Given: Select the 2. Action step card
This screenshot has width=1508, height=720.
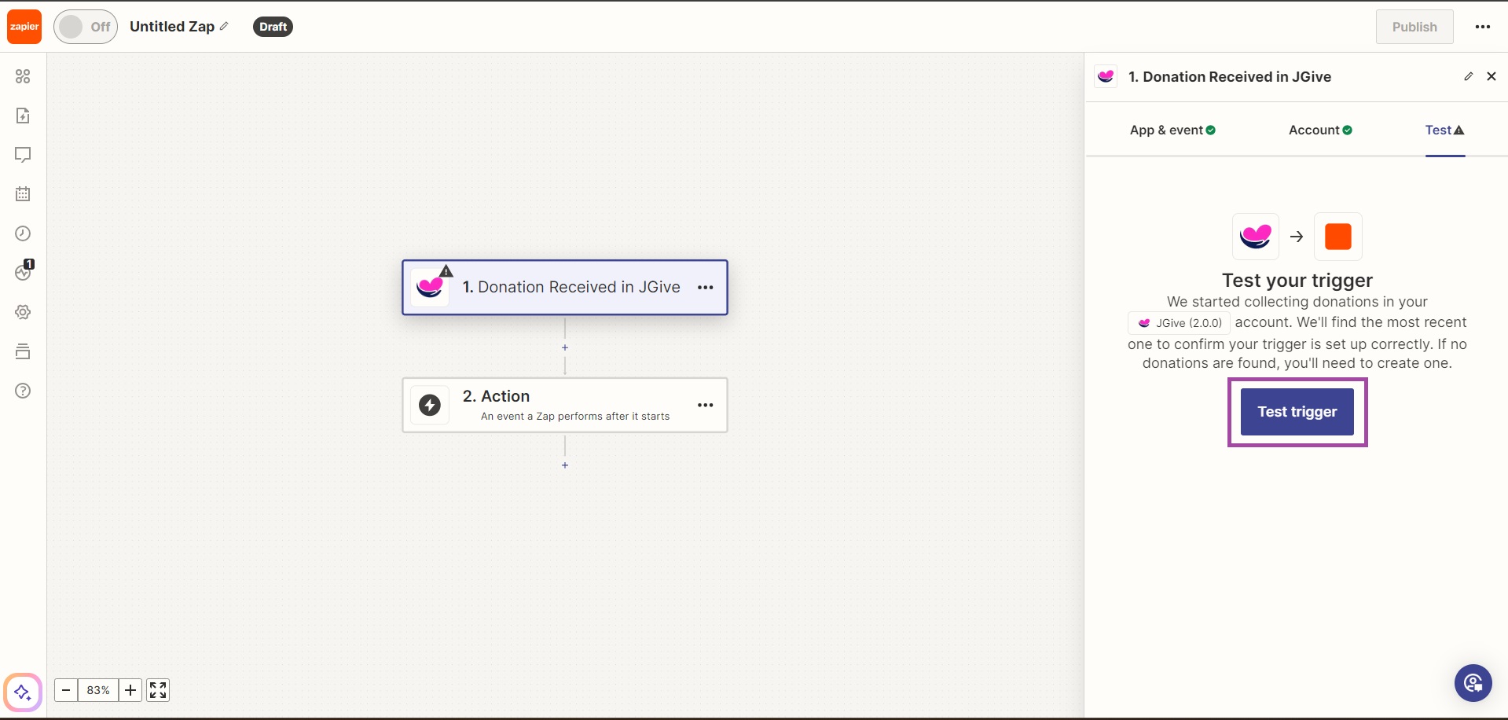Looking at the screenshot, I should 565,405.
